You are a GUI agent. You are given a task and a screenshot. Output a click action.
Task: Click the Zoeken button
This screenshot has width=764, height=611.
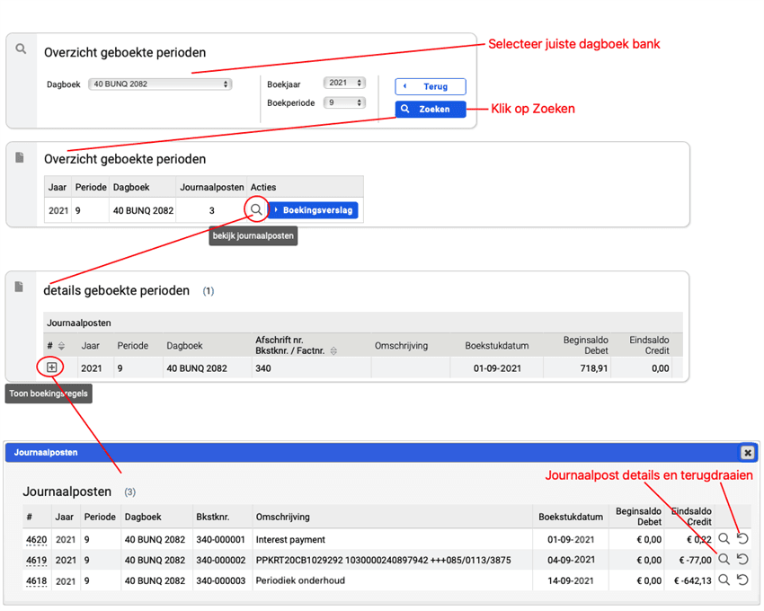pos(431,109)
